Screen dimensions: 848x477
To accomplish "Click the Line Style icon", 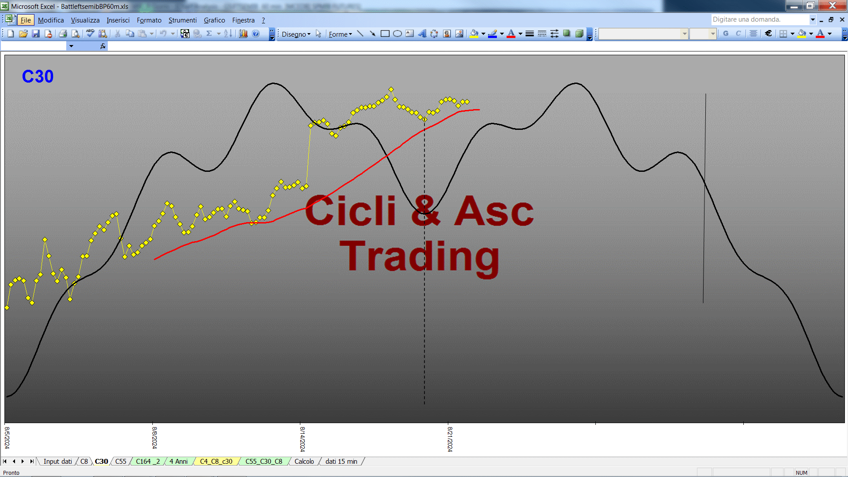I will [x=530, y=34].
